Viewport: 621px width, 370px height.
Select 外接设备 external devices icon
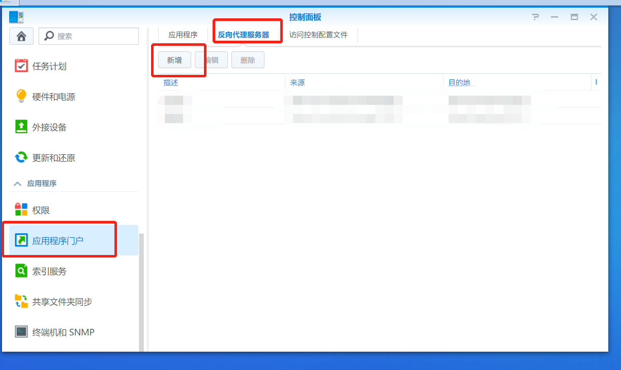pos(21,127)
